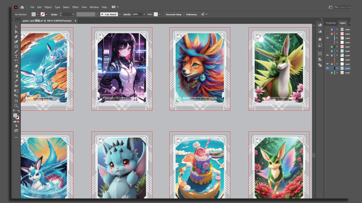Open the Switch Workspace icon
This screenshot has height=203, width=362.
pyautogui.click(x=330, y=7)
